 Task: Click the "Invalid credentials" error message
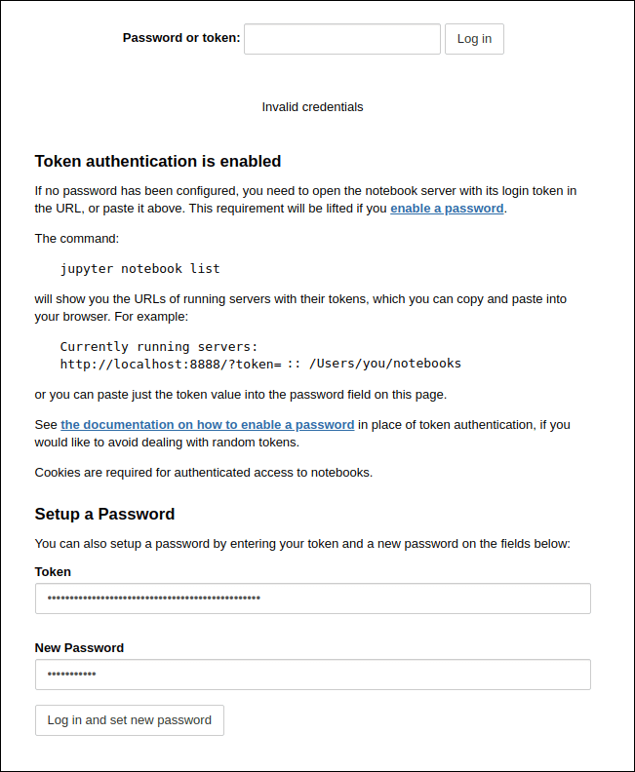(x=312, y=107)
